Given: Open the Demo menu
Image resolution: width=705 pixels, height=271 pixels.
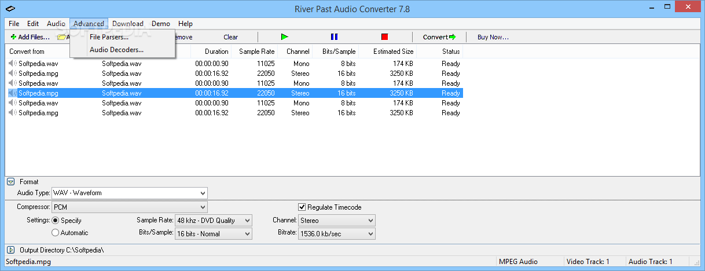Looking at the screenshot, I should pyautogui.click(x=161, y=24).
